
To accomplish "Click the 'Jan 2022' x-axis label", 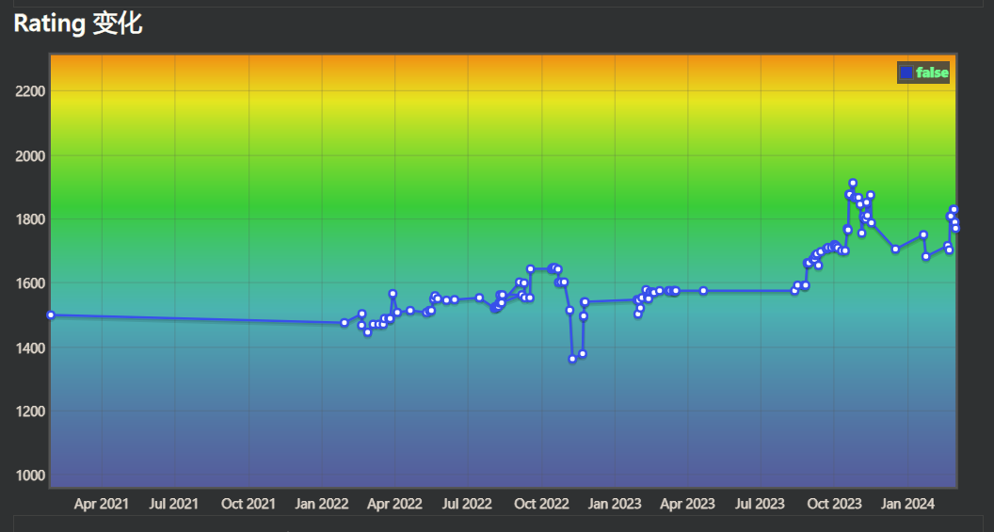I will tap(322, 504).
